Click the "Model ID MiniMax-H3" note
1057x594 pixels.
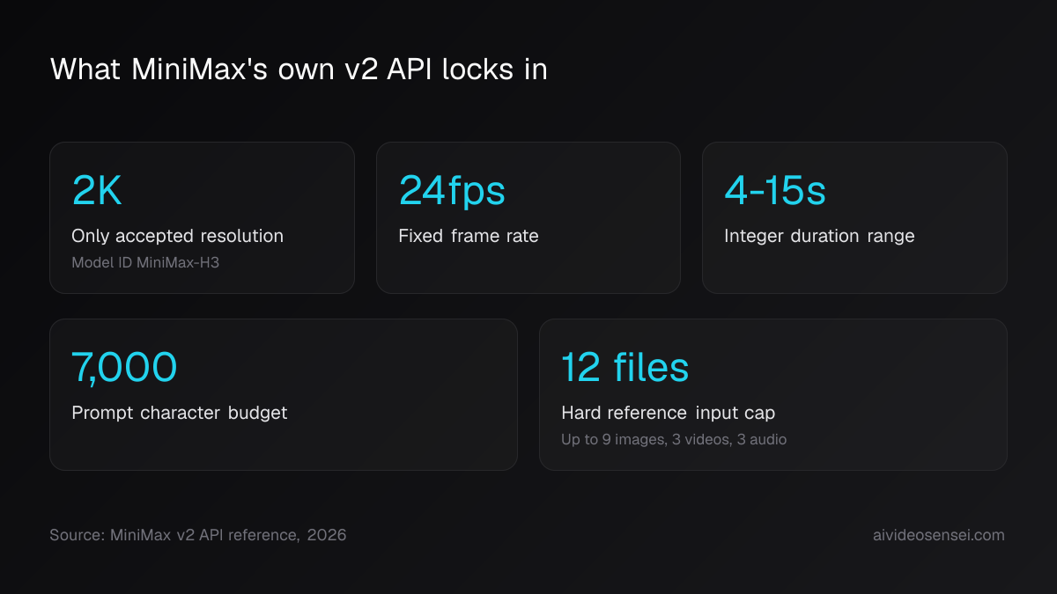(145, 262)
